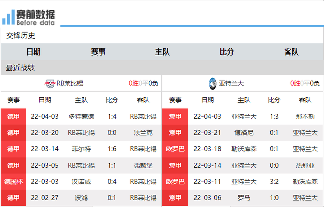Click home team RB莱比锡 in the 法兰克 row
324x207 pixels.
coord(82,133)
